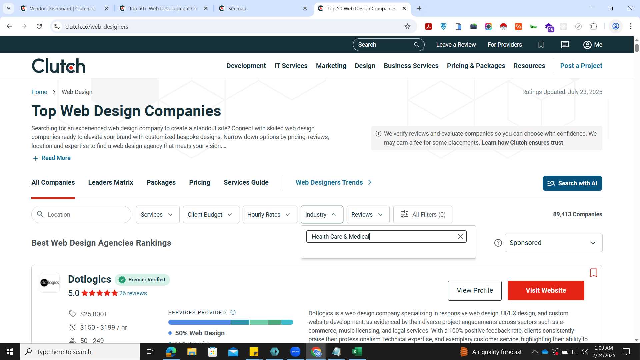Image resolution: width=640 pixels, height=360 pixels.
Task: Open Chrome three-dot menu
Action: (631, 26)
